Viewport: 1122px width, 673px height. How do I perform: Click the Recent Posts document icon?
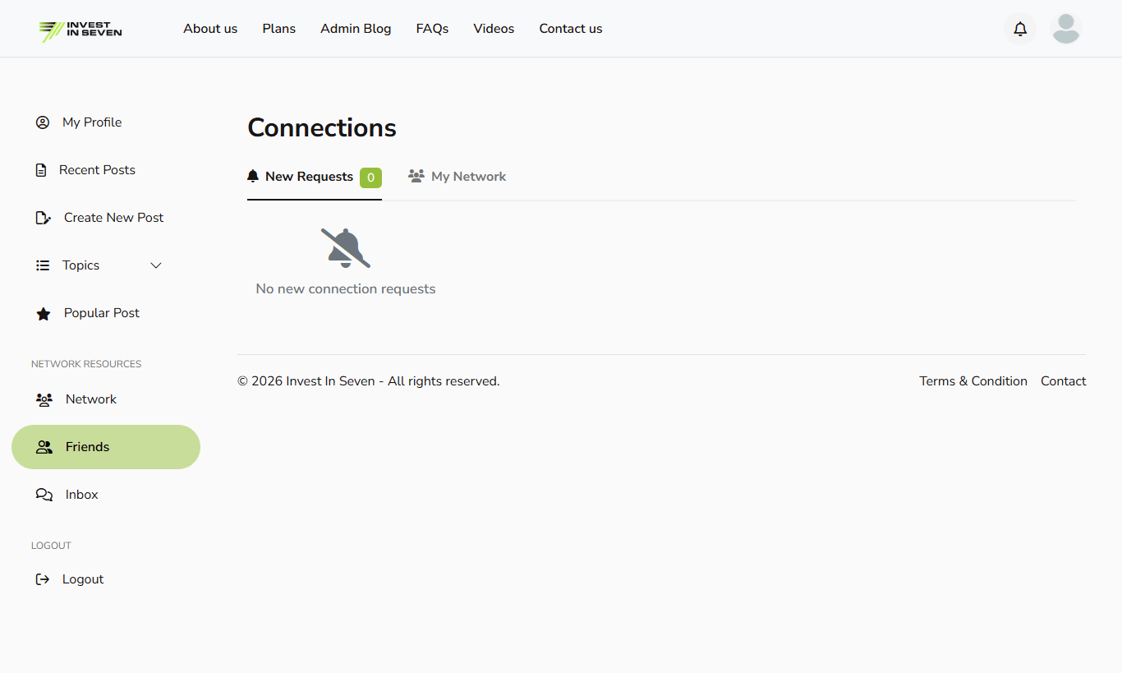click(x=41, y=170)
